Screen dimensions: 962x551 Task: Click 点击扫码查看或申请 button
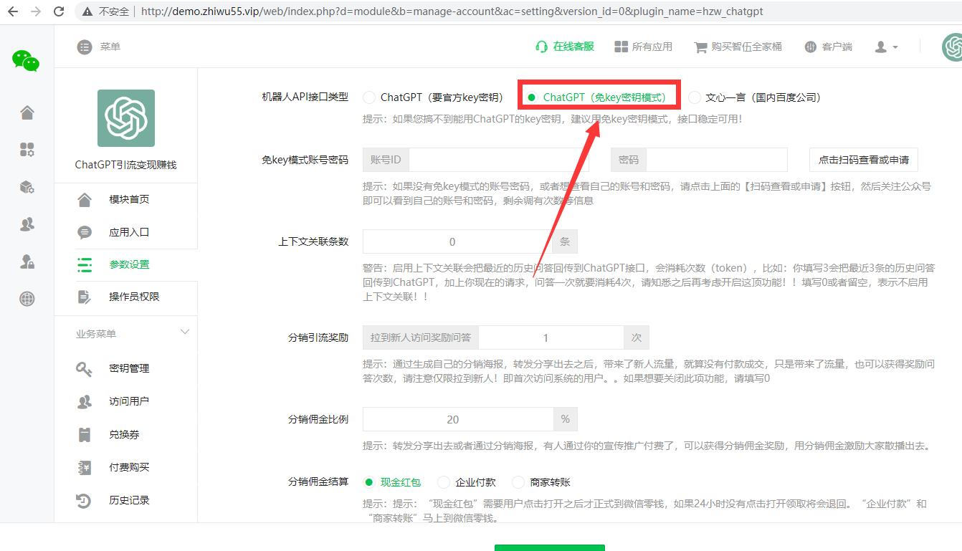click(863, 160)
